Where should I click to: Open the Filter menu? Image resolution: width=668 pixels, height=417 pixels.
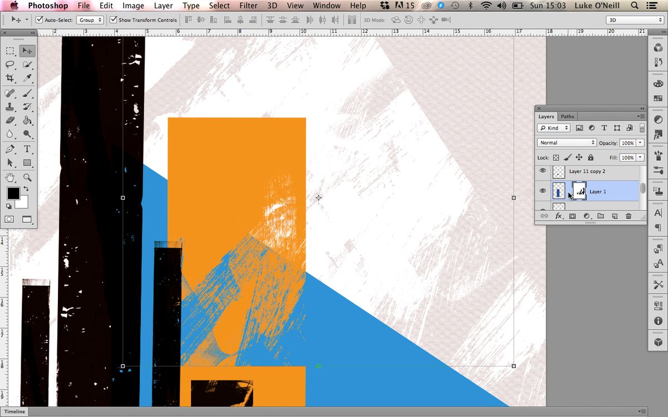click(x=248, y=6)
